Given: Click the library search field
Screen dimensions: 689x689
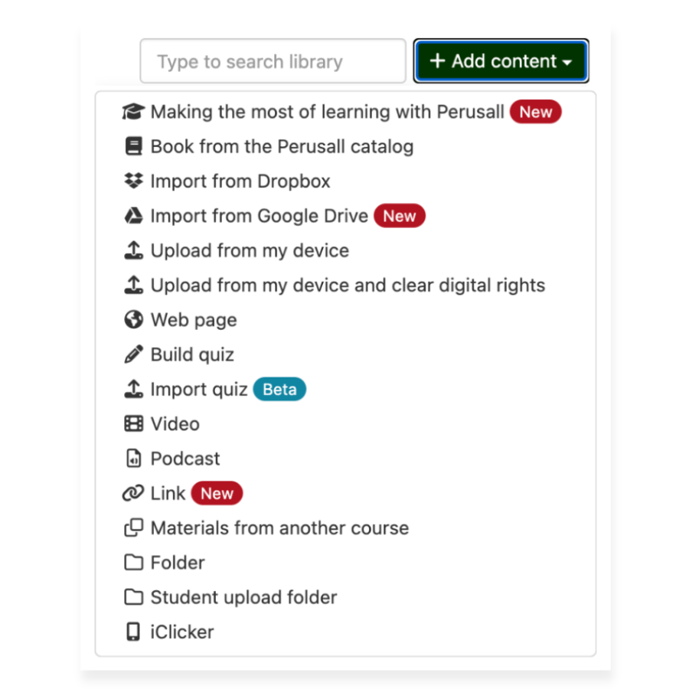Looking at the screenshot, I should (273, 61).
